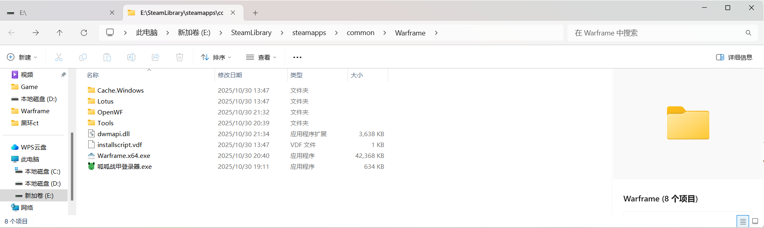Switch to details list view in status bar
Screen dimensions: 764x228
[743, 221]
